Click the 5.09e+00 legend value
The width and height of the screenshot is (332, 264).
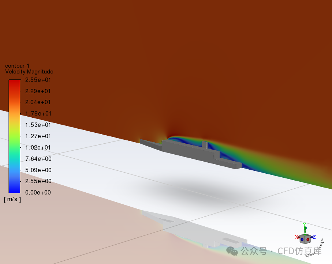(x=38, y=170)
